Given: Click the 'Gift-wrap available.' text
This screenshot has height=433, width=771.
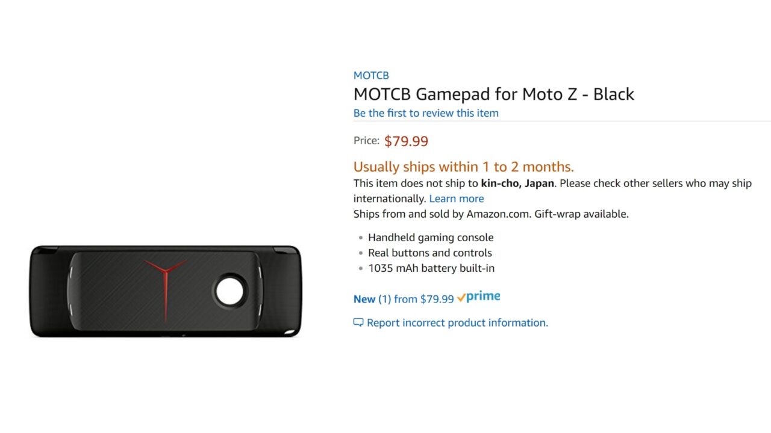Looking at the screenshot, I should (x=581, y=214).
